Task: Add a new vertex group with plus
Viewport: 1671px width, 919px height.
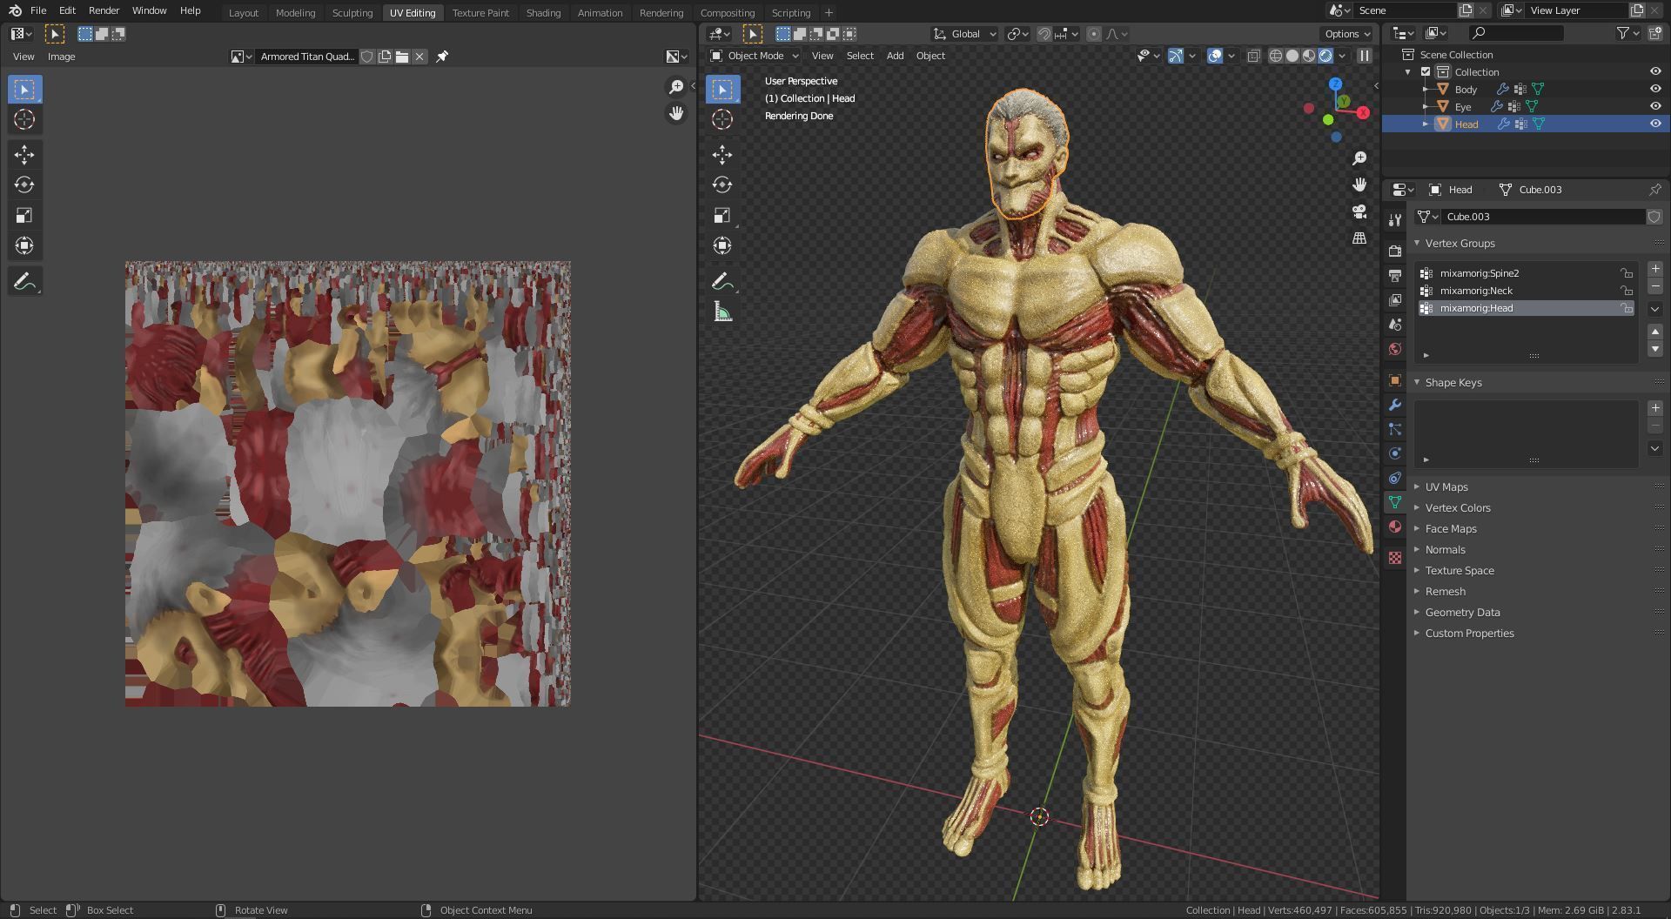Action: [1655, 269]
